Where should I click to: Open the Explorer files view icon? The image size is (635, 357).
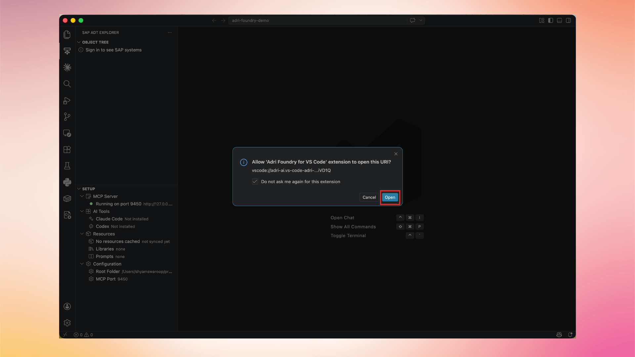point(67,35)
